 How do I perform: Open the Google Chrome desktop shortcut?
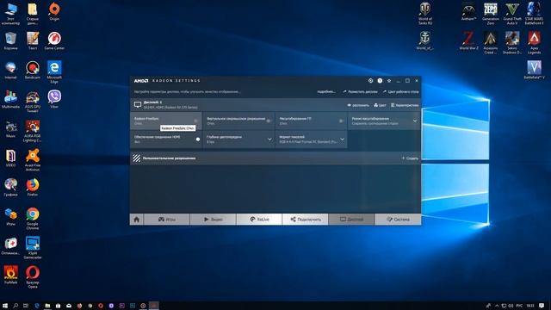(x=33, y=218)
